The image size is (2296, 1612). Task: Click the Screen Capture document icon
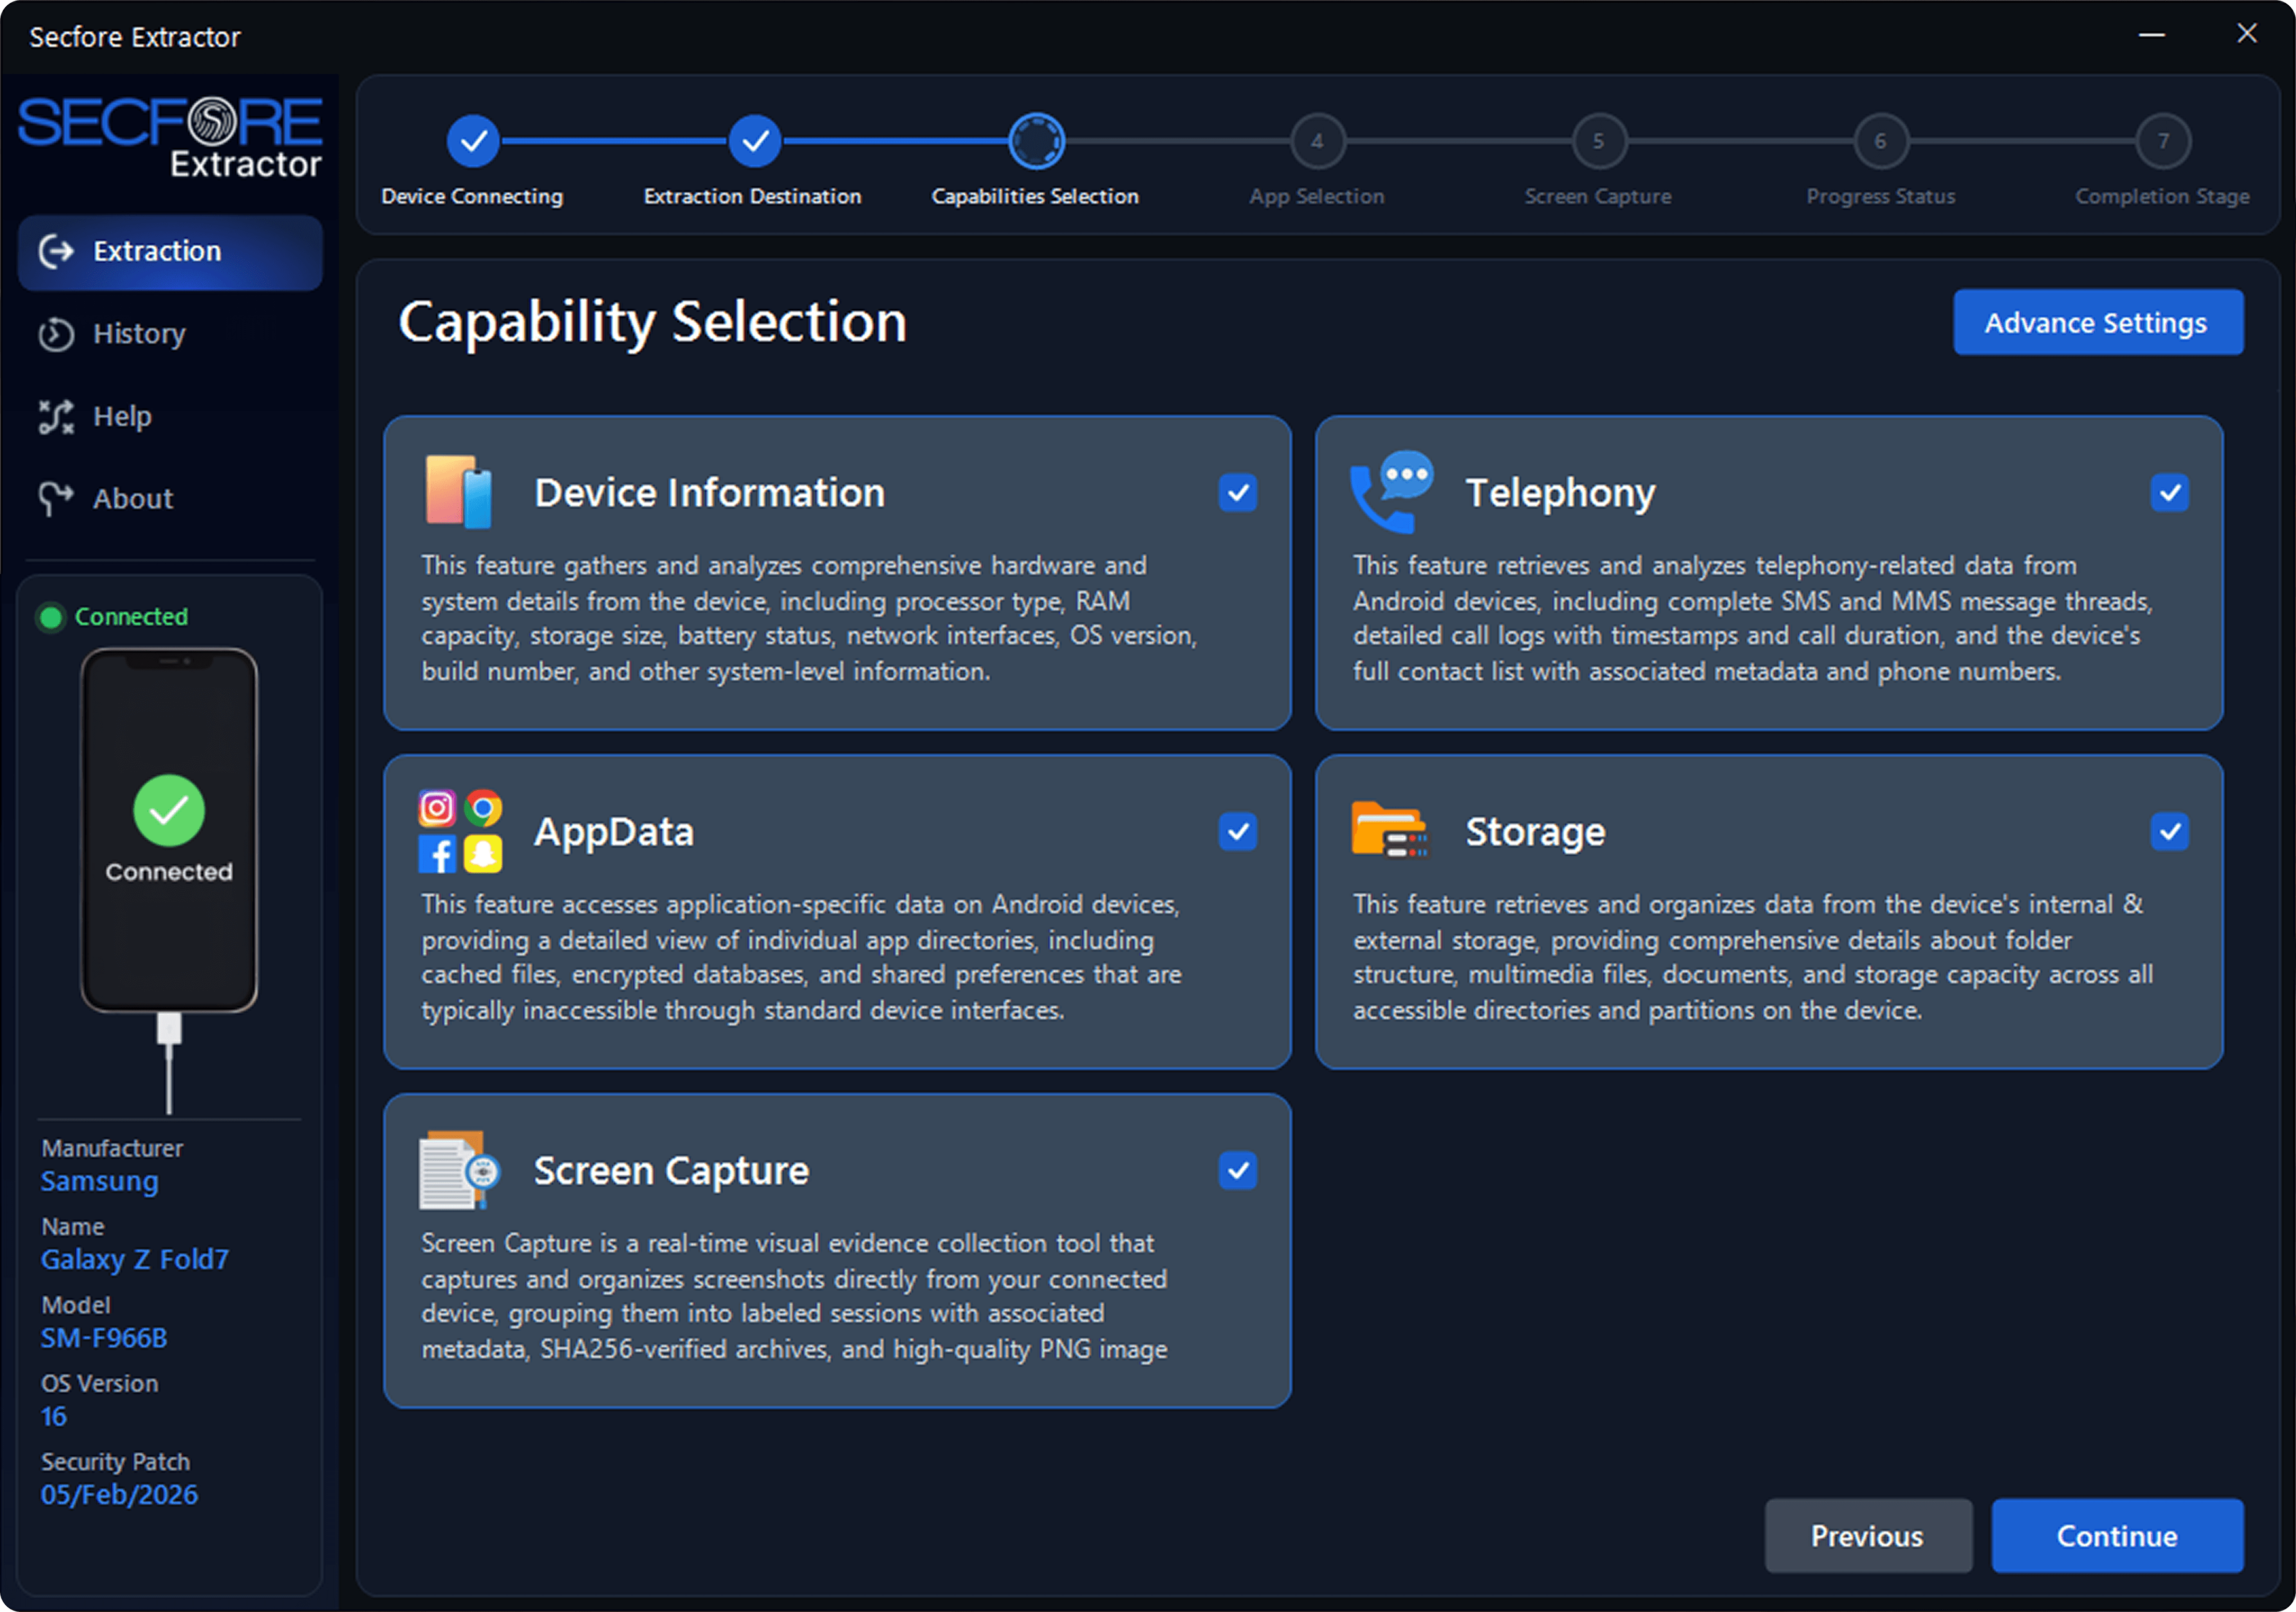coord(459,1170)
